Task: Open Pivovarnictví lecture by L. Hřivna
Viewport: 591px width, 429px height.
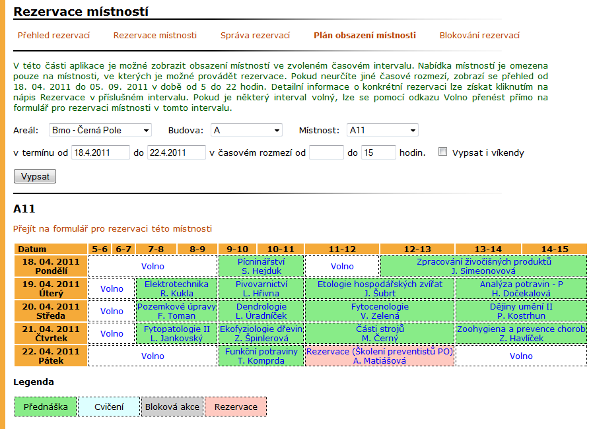Action: coord(261,289)
